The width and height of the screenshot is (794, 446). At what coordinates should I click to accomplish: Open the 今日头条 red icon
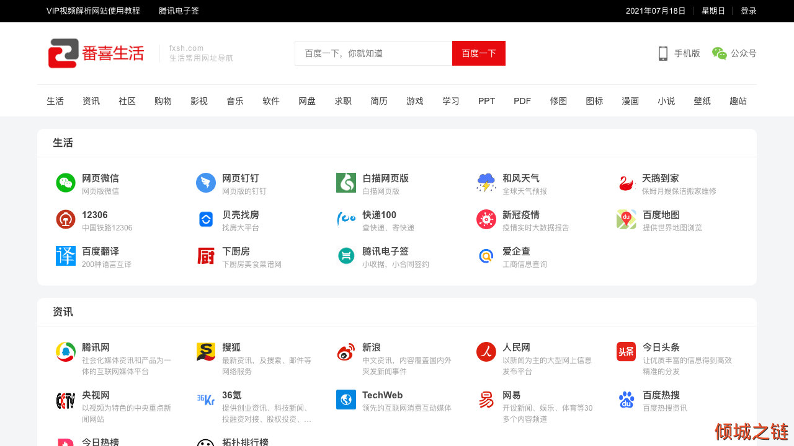627,352
